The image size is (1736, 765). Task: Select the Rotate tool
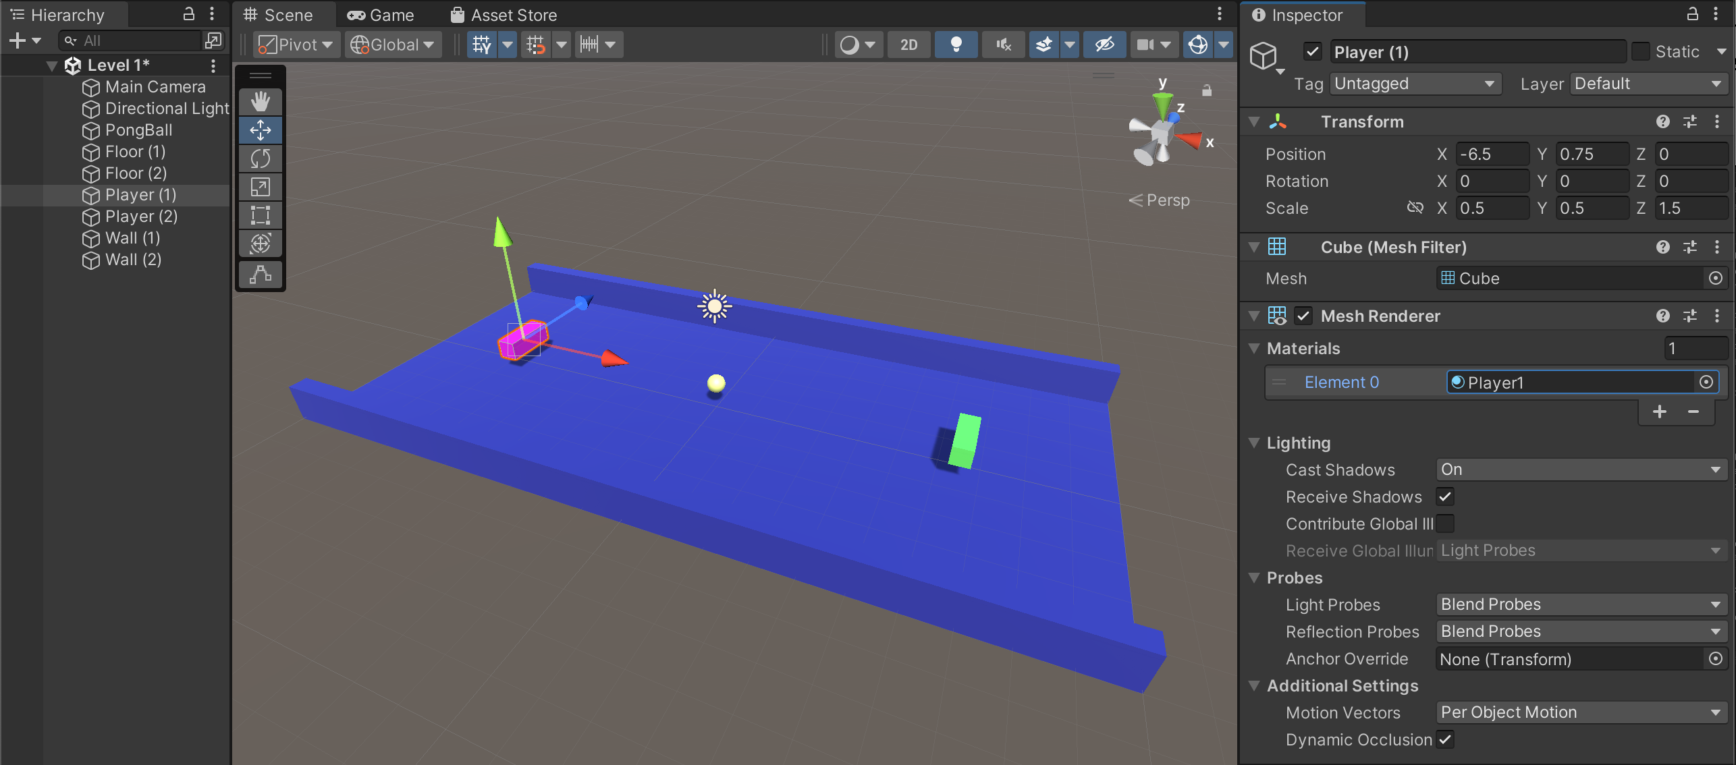[261, 159]
